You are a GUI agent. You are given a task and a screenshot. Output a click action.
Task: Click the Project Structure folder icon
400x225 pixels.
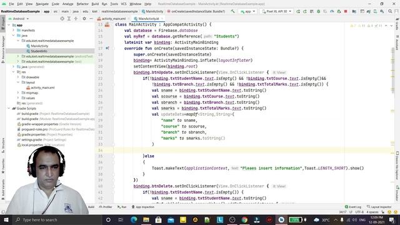(354, 11)
